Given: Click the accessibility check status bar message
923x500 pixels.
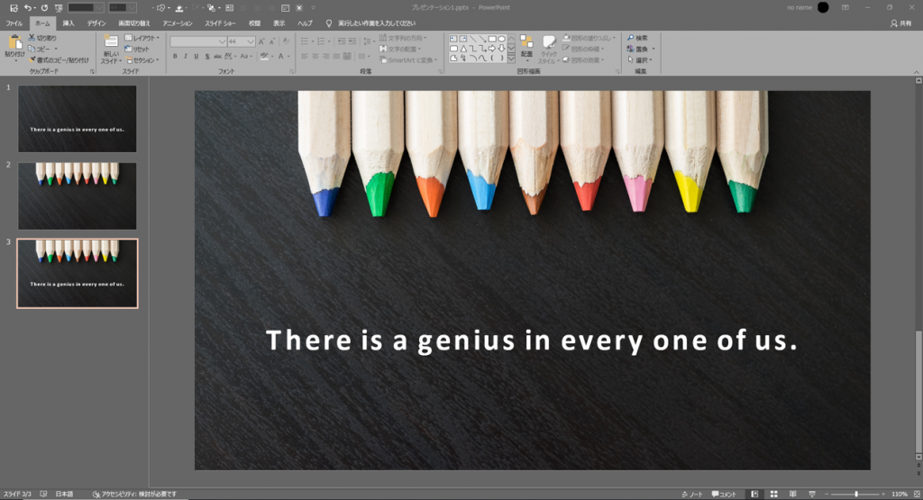Looking at the screenshot, I should [x=134, y=494].
